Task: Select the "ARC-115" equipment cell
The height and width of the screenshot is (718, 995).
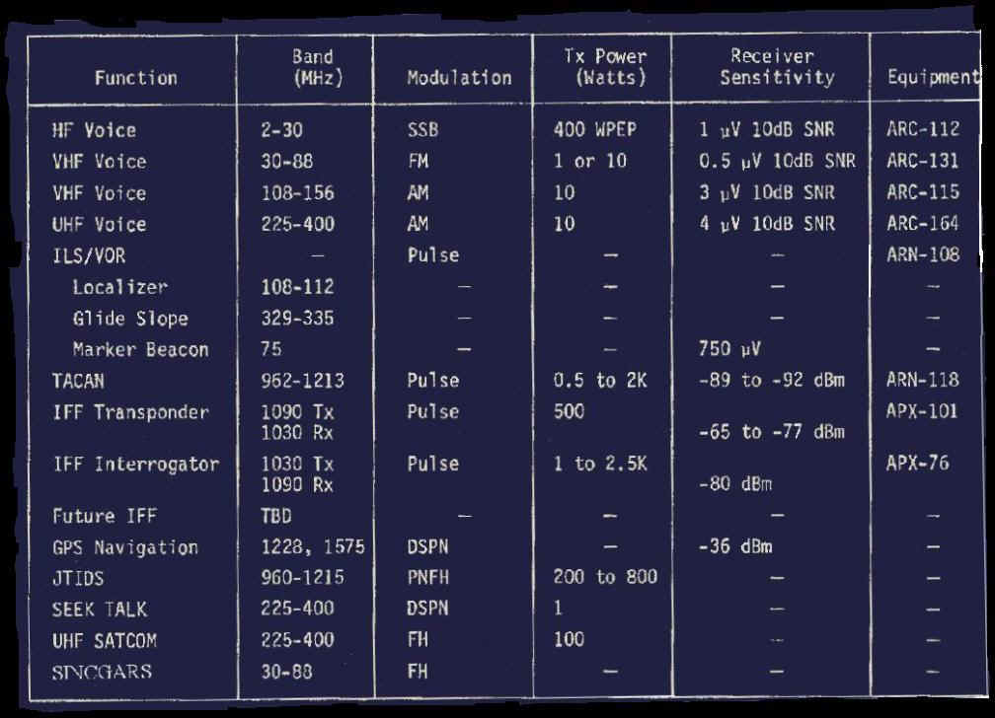Action: tap(923, 191)
